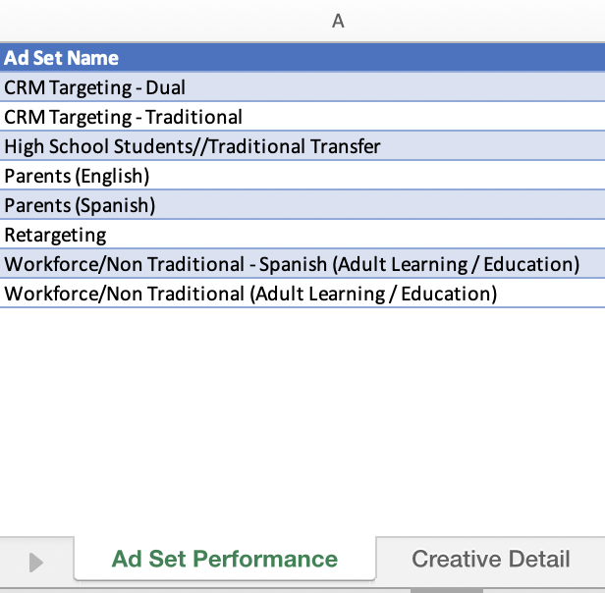Click the word 'Transfer' in the High School row
Screen dimensions: 605x593
[346, 146]
